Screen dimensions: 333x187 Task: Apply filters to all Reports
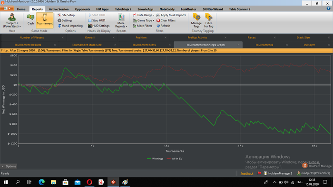(171, 15)
